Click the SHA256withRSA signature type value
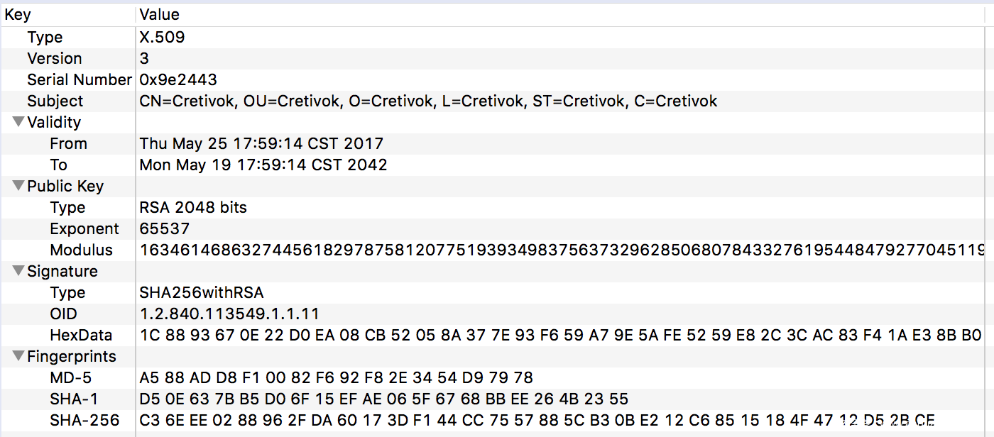Image resolution: width=994 pixels, height=437 pixels. click(202, 293)
